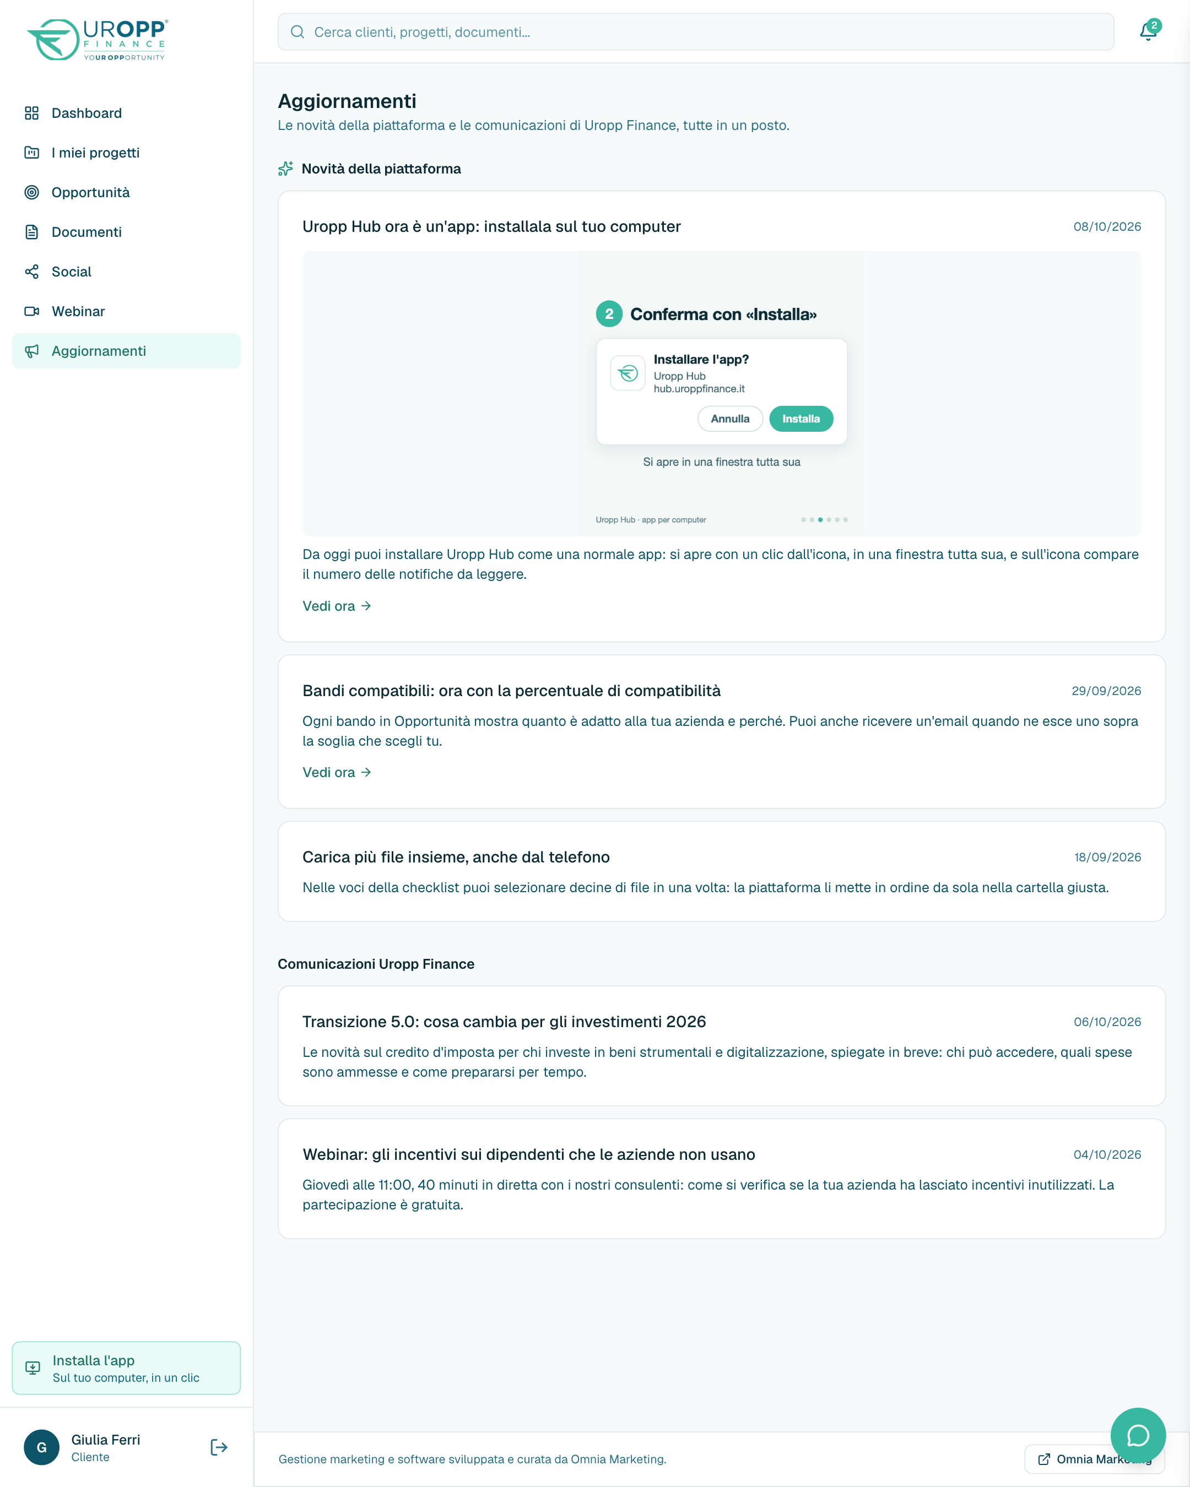Click the Installa button in the preview image

[801, 419]
